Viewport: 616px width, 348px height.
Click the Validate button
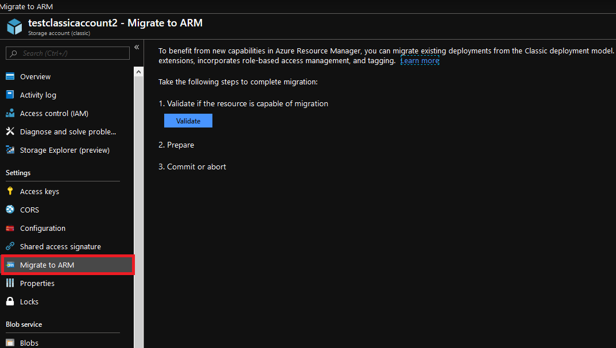coord(188,121)
